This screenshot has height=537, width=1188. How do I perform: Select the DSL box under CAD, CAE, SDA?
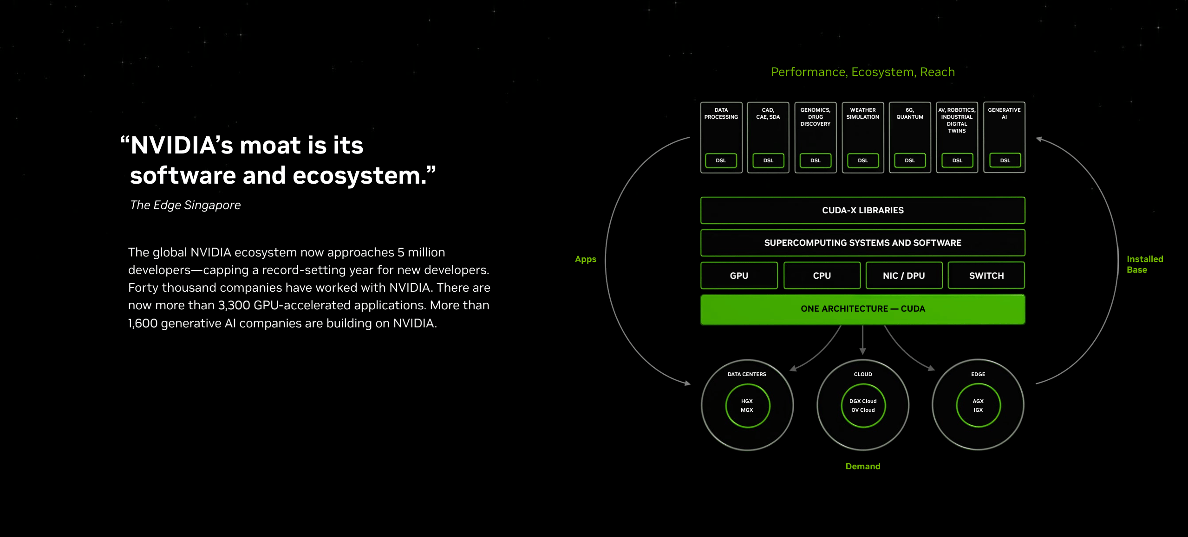click(x=768, y=160)
